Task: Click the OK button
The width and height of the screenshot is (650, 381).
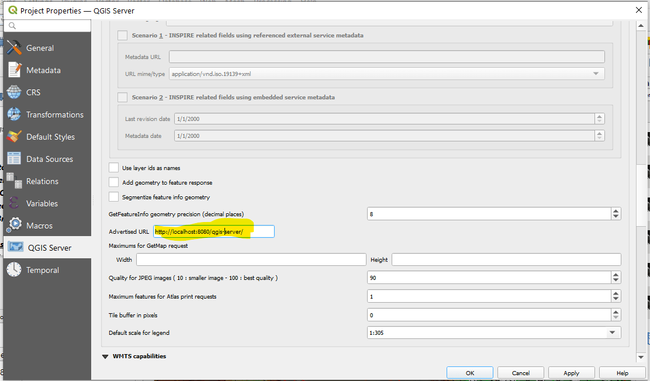Action: click(470, 373)
